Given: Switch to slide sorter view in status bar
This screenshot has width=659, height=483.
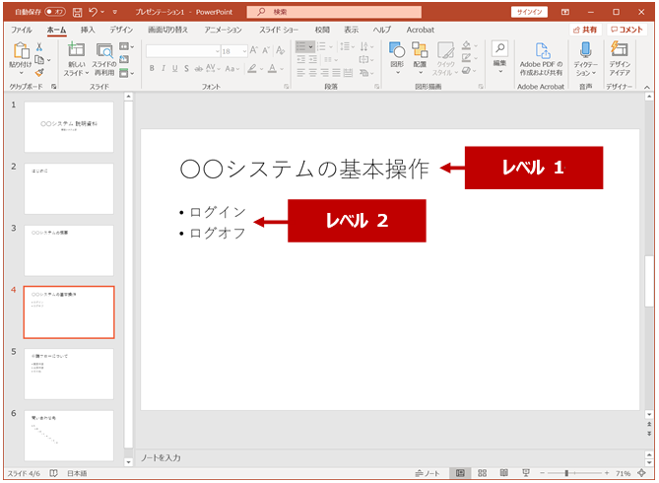Looking at the screenshot, I should click(x=483, y=473).
